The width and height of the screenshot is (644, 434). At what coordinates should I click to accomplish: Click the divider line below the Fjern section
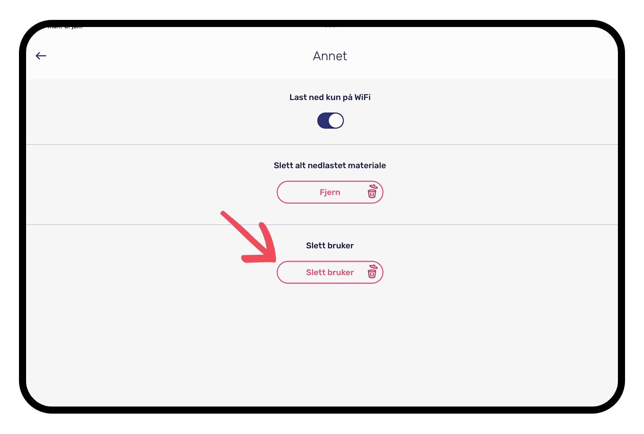pyautogui.click(x=322, y=225)
